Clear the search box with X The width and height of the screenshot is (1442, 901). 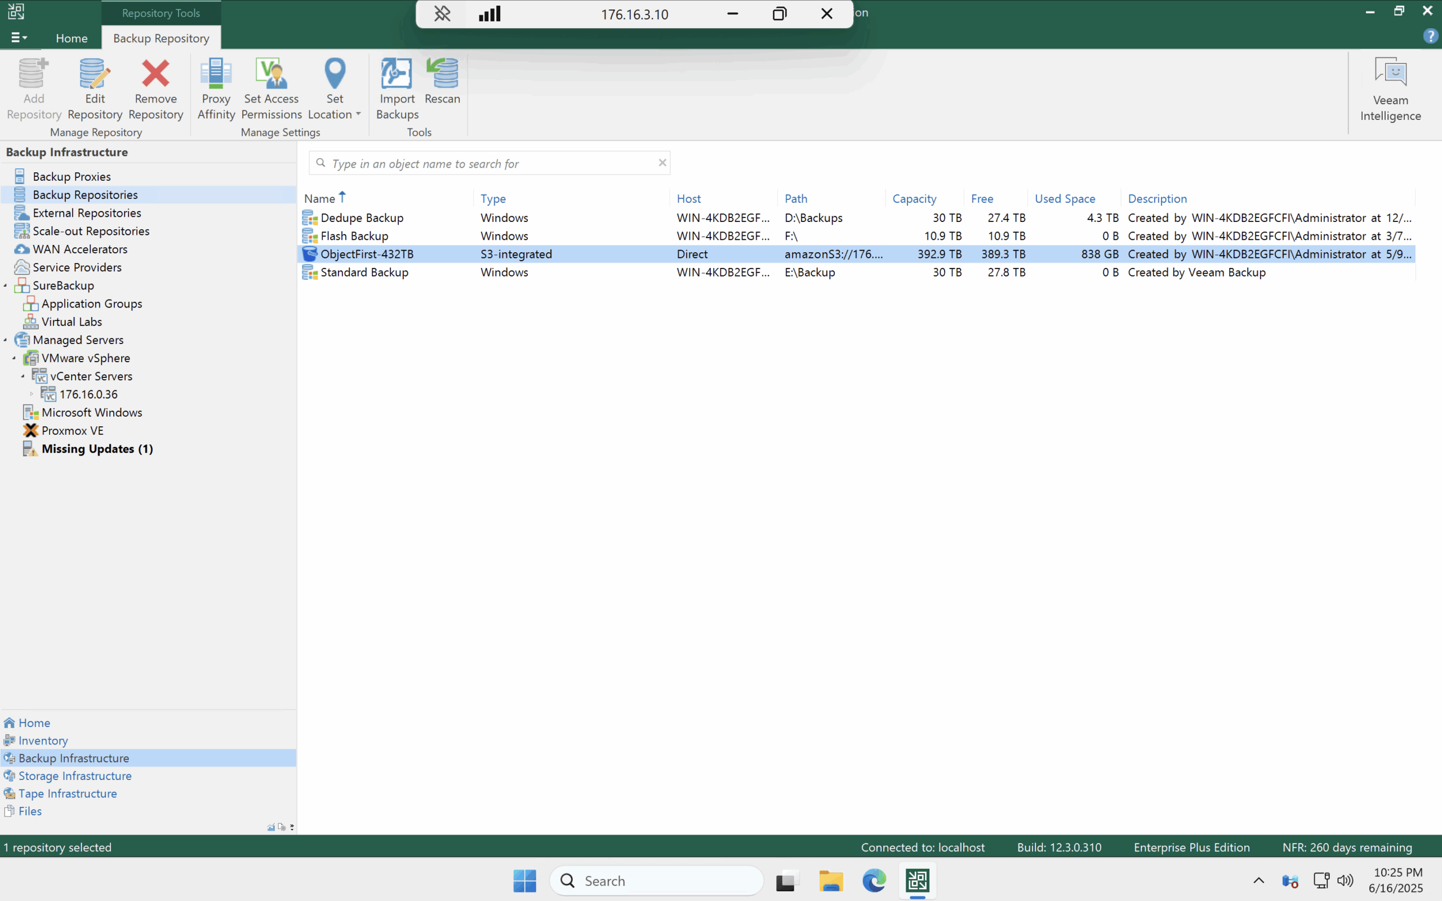tap(662, 163)
